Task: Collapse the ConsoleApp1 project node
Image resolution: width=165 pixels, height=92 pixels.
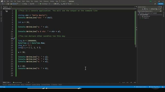Action: click(139, 15)
